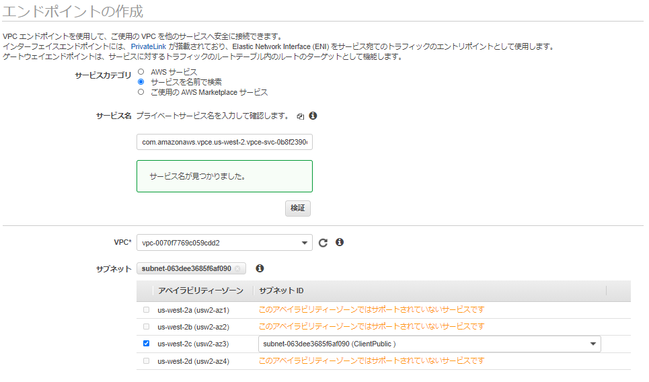Click the us-west-2a unsupported zone message

click(x=371, y=309)
